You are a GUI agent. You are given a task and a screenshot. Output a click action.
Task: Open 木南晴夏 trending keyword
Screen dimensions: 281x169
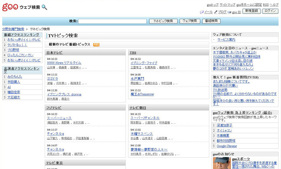click(x=223, y=136)
